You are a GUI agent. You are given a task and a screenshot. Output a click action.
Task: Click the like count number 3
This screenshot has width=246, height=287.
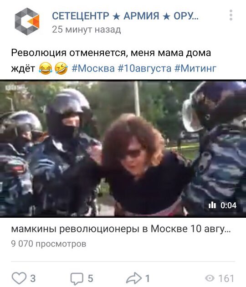click(33, 278)
